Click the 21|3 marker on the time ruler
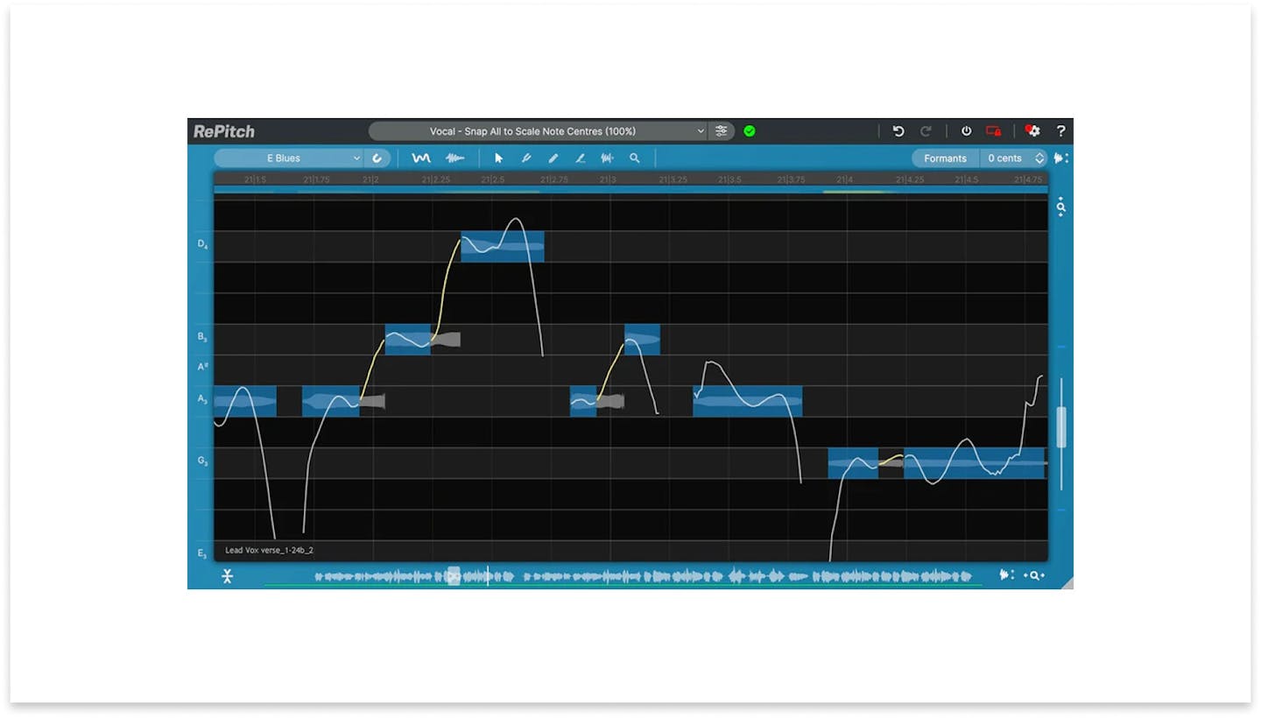This screenshot has width=1261, height=718. click(x=608, y=179)
